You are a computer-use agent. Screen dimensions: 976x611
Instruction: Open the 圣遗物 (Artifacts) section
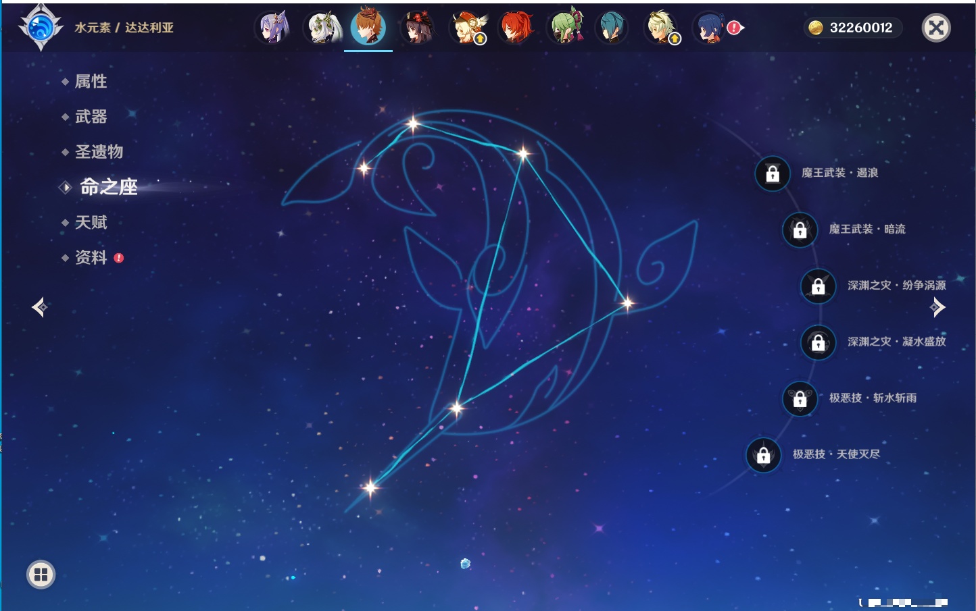coord(99,152)
